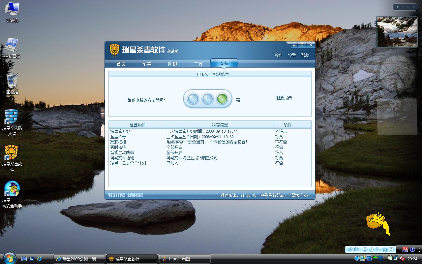This screenshot has width=422, height=264.
Task: Toggle 中 Chinese mode on IME bar
Action: coord(365,249)
